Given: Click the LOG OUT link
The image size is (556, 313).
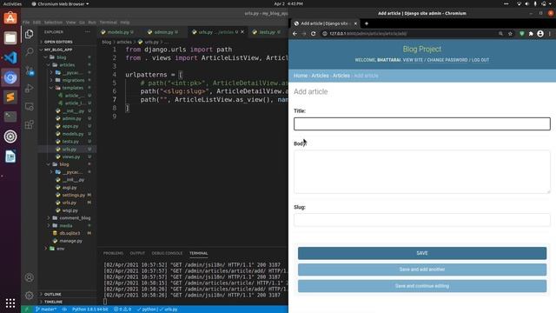Looking at the screenshot, I should click(x=480, y=60).
